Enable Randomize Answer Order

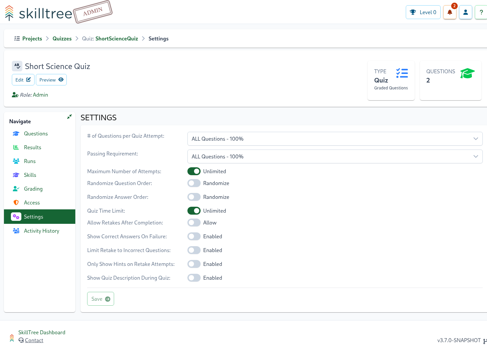pyautogui.click(x=194, y=197)
